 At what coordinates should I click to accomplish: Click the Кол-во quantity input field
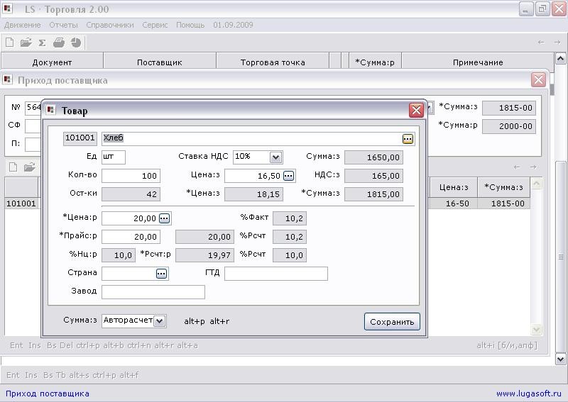tap(131, 176)
